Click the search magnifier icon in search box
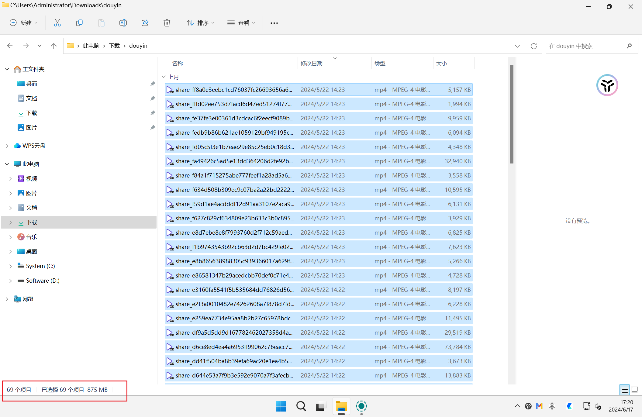 (x=629, y=46)
